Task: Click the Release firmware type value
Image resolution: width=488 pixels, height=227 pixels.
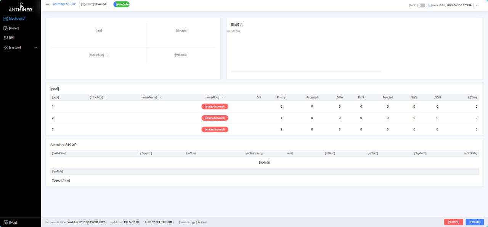Action: (202, 222)
